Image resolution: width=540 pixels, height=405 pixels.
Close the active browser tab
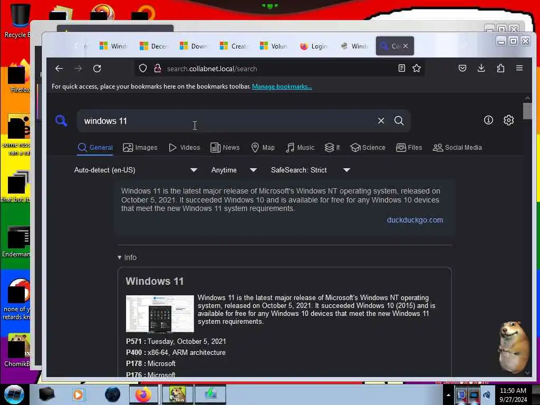coord(406,46)
